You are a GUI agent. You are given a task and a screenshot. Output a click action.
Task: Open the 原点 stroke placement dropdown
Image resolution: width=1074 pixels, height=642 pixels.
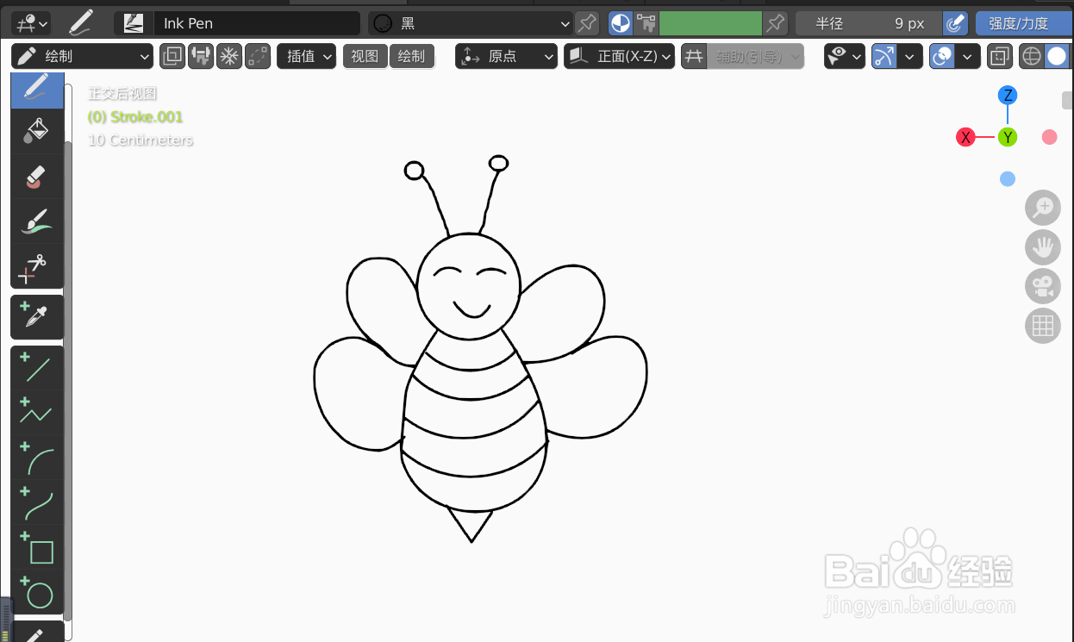pos(507,57)
